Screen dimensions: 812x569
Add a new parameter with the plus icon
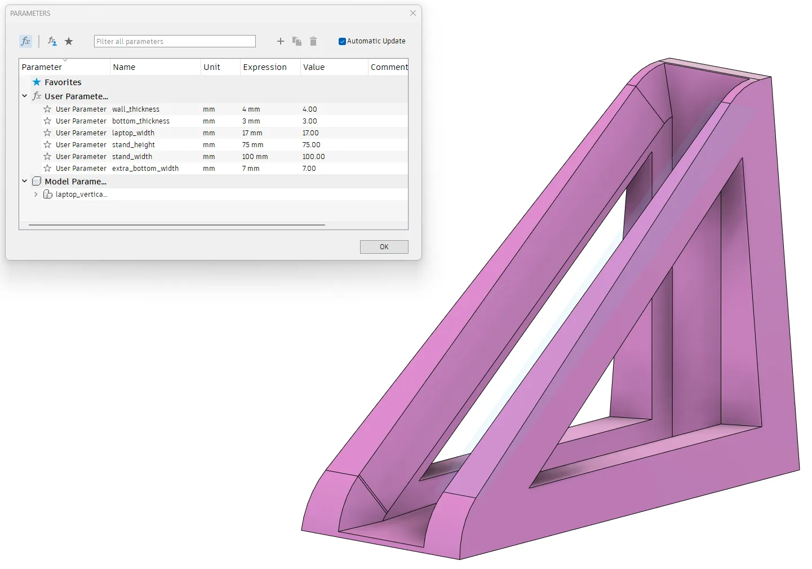[280, 41]
